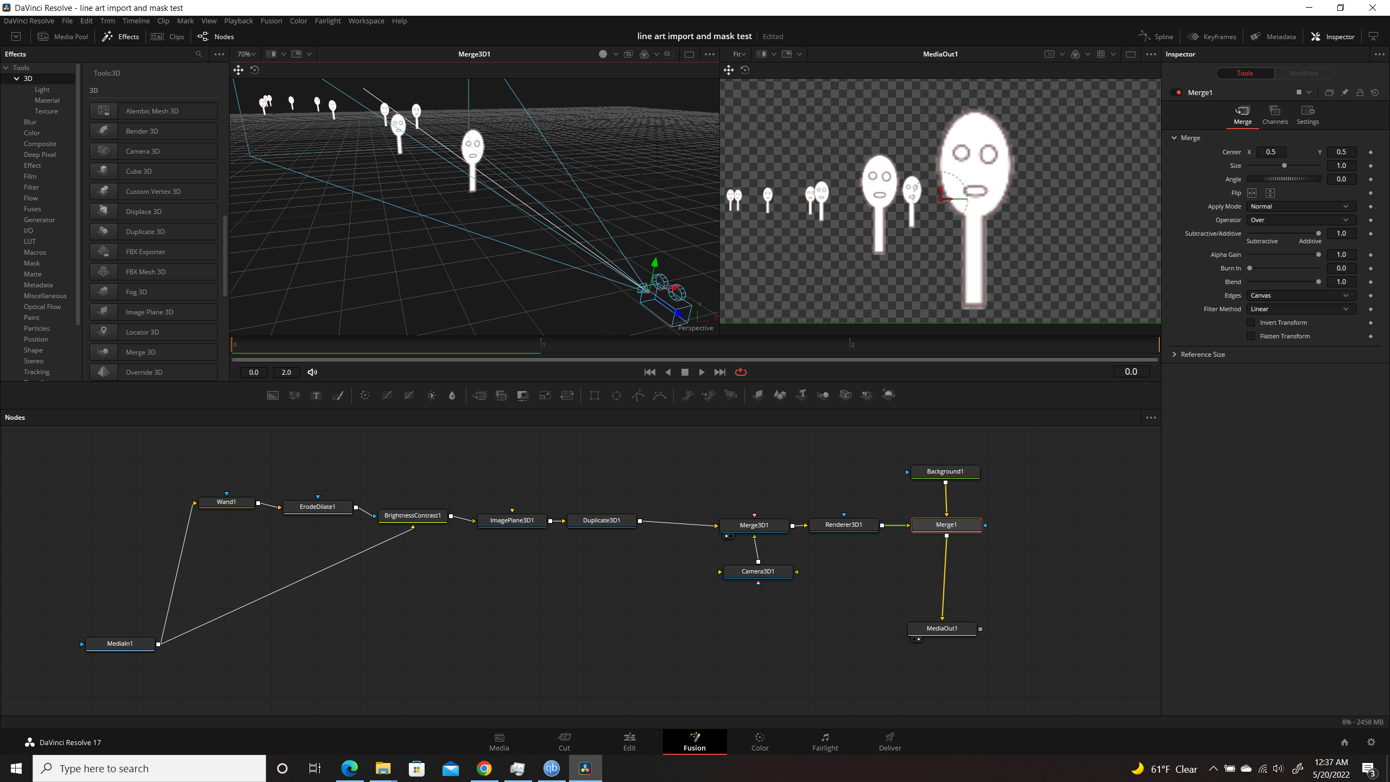The height and width of the screenshot is (782, 1390).
Task: Add a Text 3D node from toolbar
Action: tap(802, 395)
